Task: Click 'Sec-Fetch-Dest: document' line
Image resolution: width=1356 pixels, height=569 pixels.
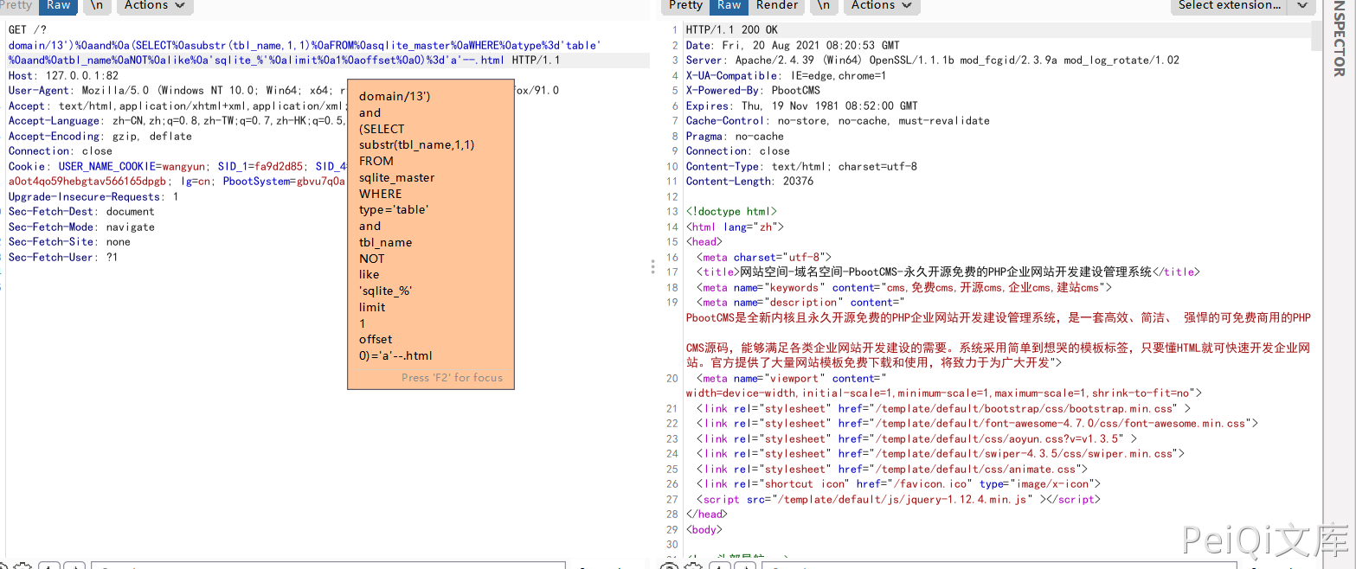Action: (81, 211)
